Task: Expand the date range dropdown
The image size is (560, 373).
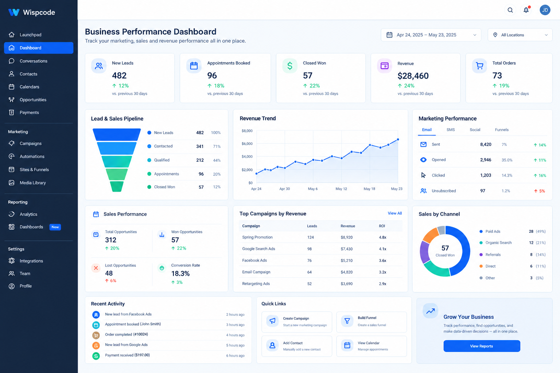Action: 431,35
